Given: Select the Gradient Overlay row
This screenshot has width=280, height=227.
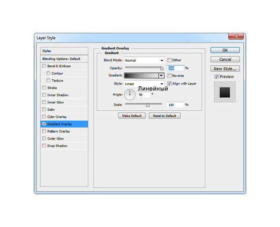Looking at the screenshot, I should (x=64, y=124).
